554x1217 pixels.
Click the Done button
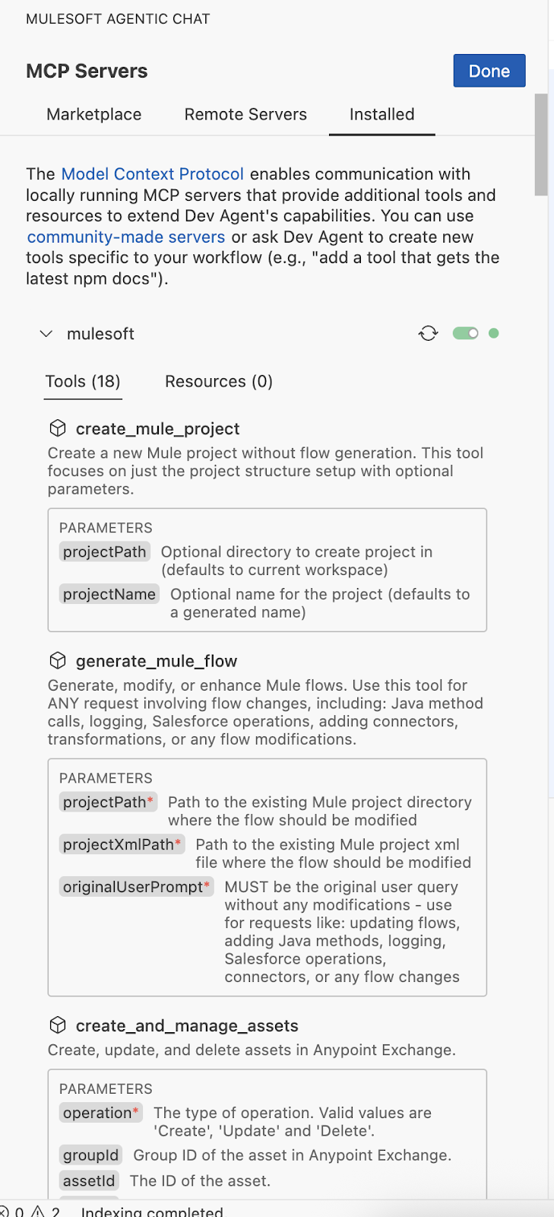489,70
